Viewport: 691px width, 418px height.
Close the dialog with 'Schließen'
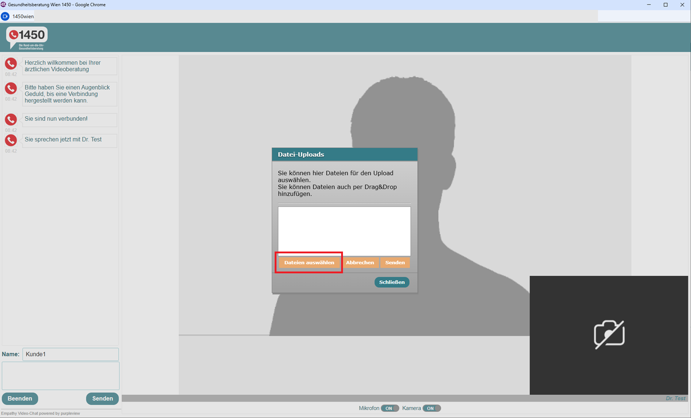tap(392, 282)
